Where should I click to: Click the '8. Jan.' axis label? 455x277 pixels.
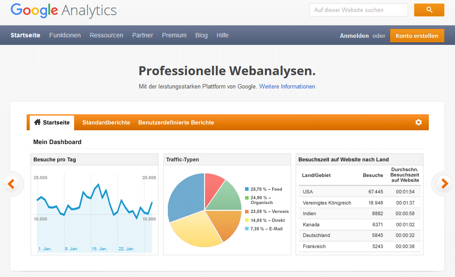coord(71,249)
